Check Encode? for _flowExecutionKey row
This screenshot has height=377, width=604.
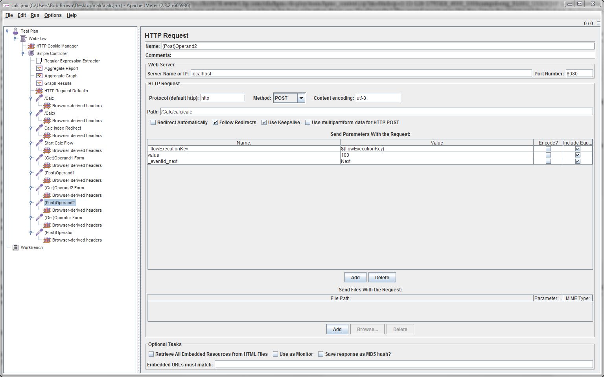point(548,149)
